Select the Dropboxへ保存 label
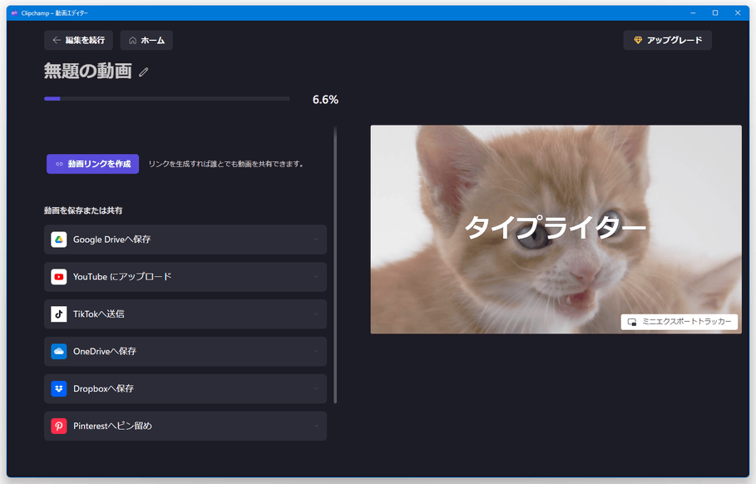 click(104, 388)
